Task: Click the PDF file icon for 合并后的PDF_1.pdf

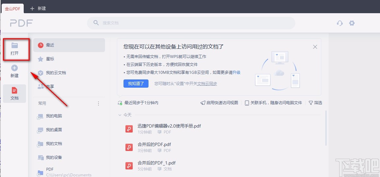Action: (129, 165)
